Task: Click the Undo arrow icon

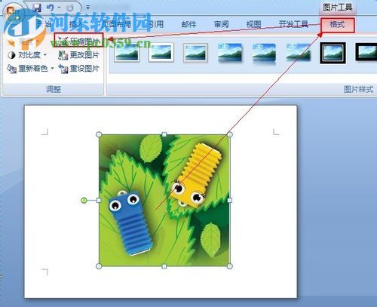Action: 50,8
